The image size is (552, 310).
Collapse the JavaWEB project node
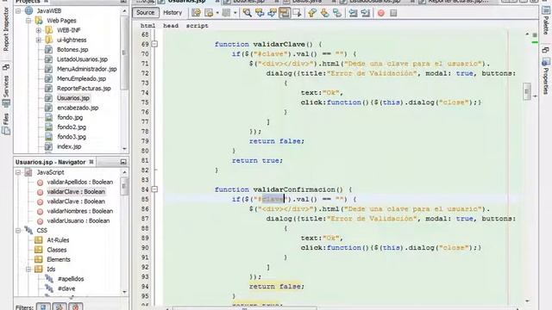(x=18, y=11)
